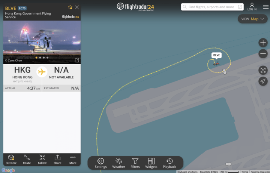Toggle favorite star for BLVE
Screen dimensions: 270x173
[70, 7]
